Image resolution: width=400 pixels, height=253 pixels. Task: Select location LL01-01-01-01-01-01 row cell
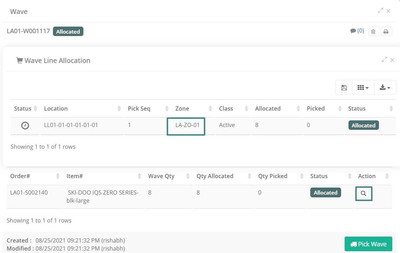point(71,125)
